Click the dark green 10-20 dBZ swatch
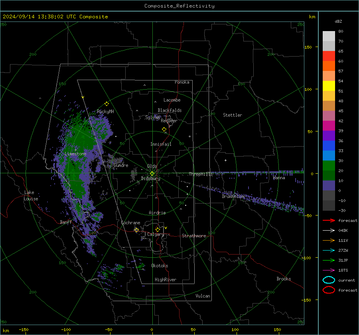The width and height of the screenshot is (359, 335). [329, 176]
